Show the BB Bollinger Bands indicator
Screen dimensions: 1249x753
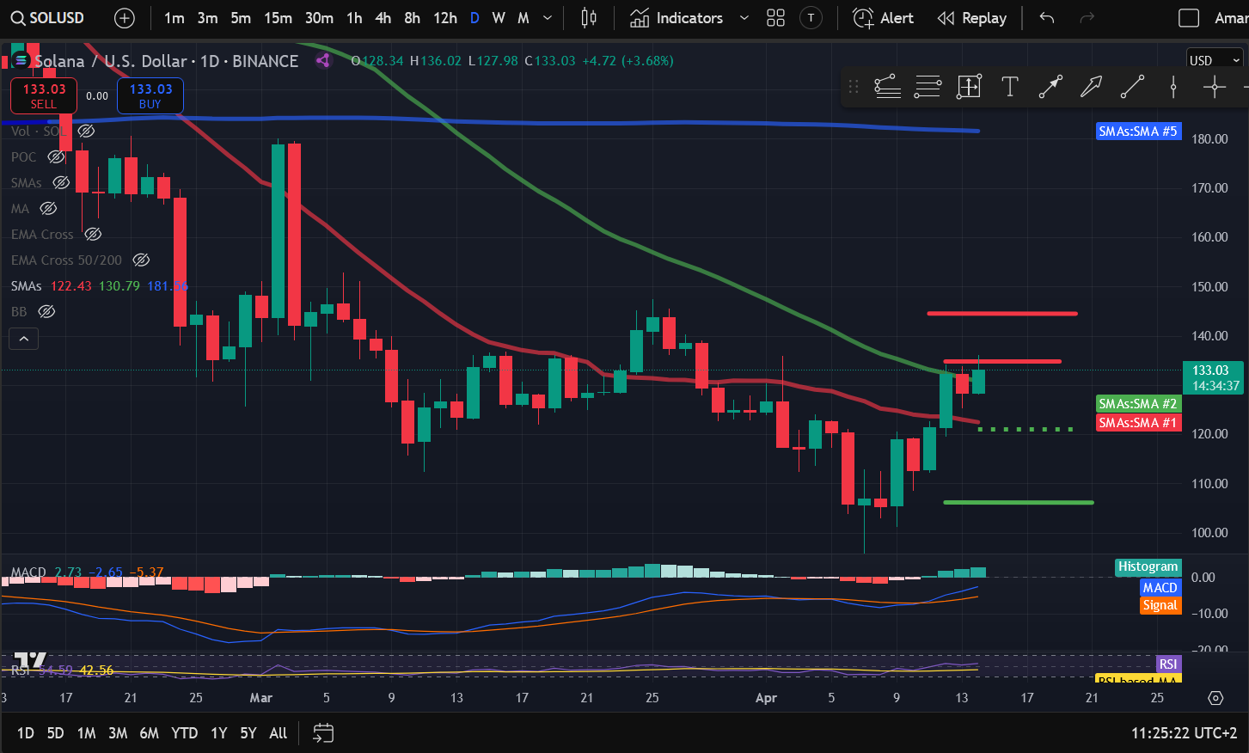point(46,311)
